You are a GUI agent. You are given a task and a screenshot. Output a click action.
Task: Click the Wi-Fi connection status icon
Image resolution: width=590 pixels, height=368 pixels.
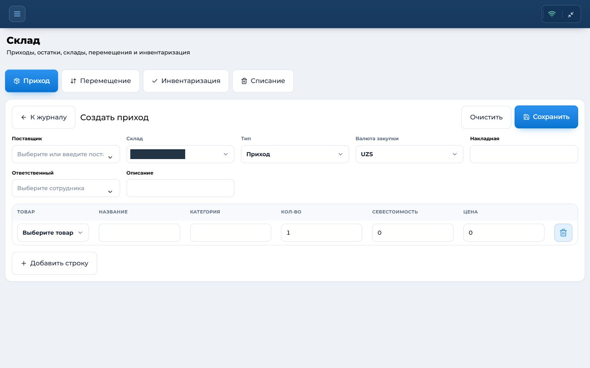click(x=552, y=14)
